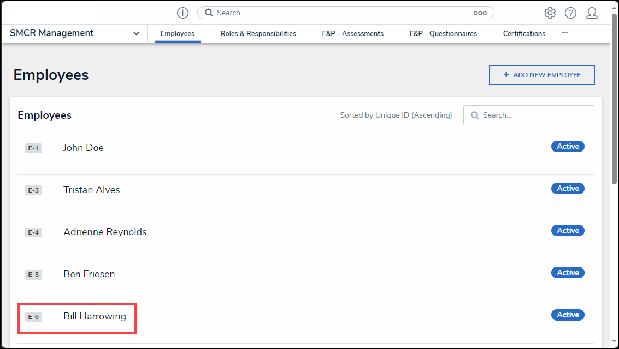
Task: Open the Tristan Alves employee record
Action: (91, 190)
